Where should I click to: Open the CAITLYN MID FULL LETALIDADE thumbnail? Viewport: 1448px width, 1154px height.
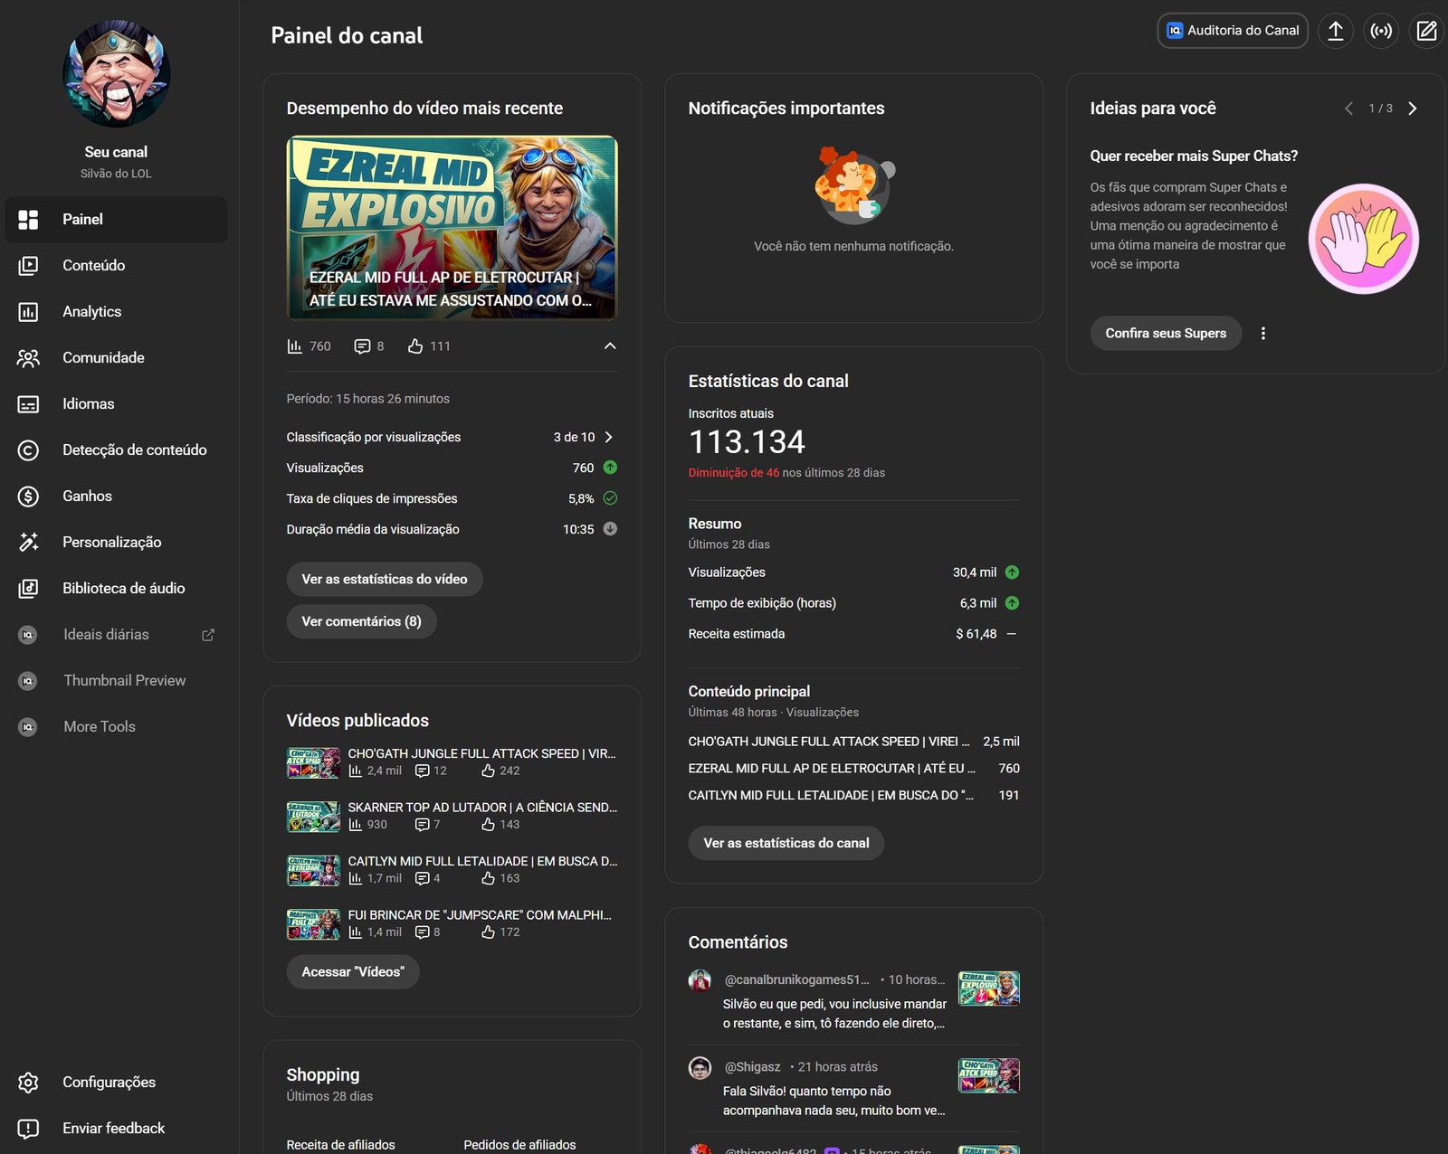[313, 871]
